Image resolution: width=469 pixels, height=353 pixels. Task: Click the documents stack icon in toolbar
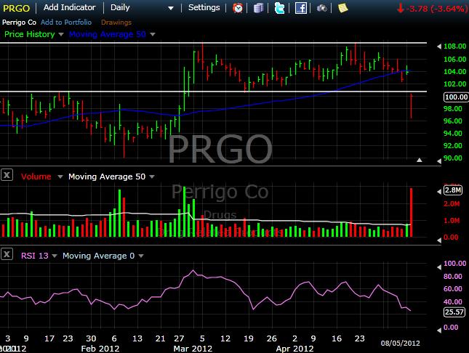coord(260,8)
